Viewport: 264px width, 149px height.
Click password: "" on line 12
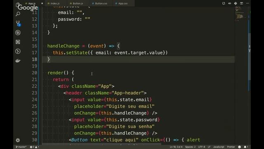click(x=74, y=19)
